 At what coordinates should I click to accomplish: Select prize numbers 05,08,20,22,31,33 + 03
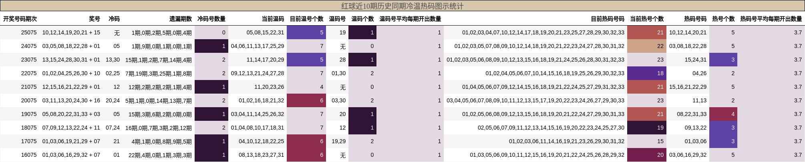pos(71,114)
